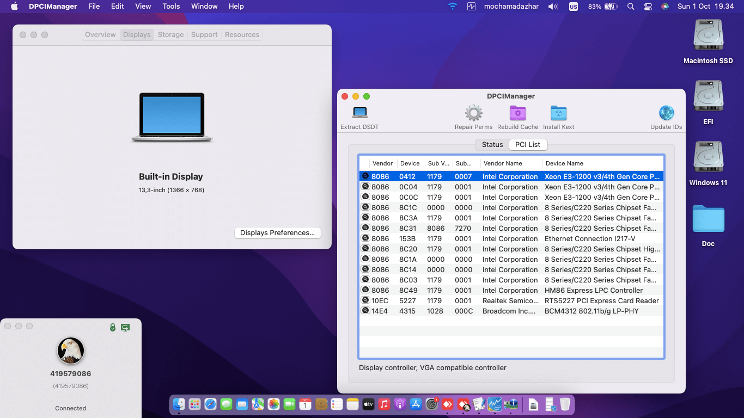The height and width of the screenshot is (418, 744).
Task: Click the Wi-Fi status icon
Action: coord(453,7)
